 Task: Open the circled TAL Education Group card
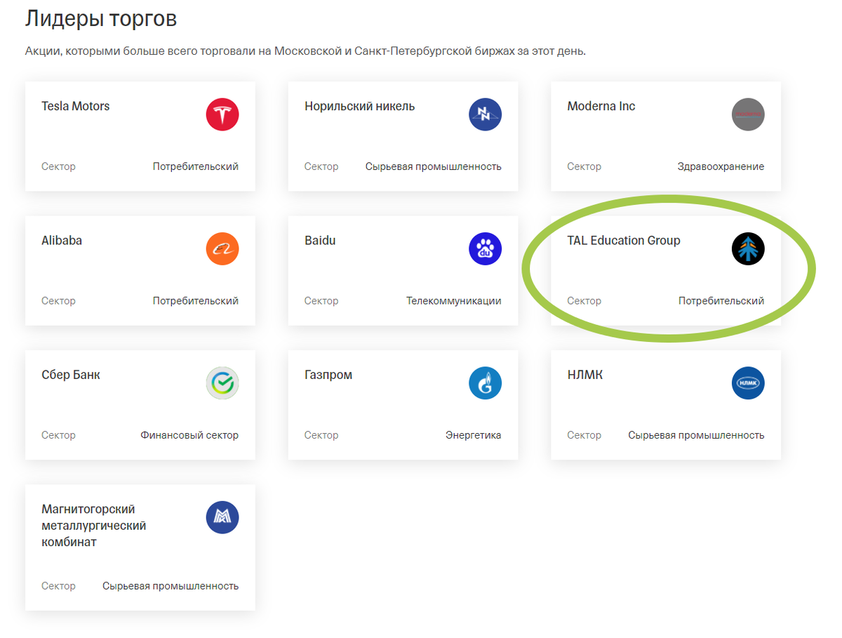click(x=666, y=271)
